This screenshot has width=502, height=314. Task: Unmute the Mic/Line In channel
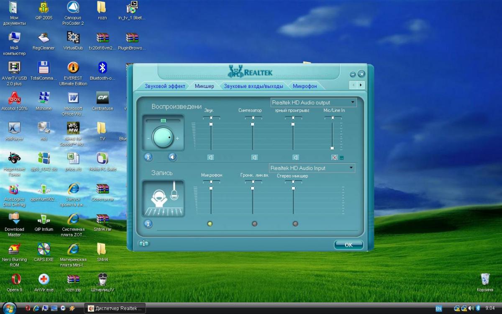(x=334, y=157)
